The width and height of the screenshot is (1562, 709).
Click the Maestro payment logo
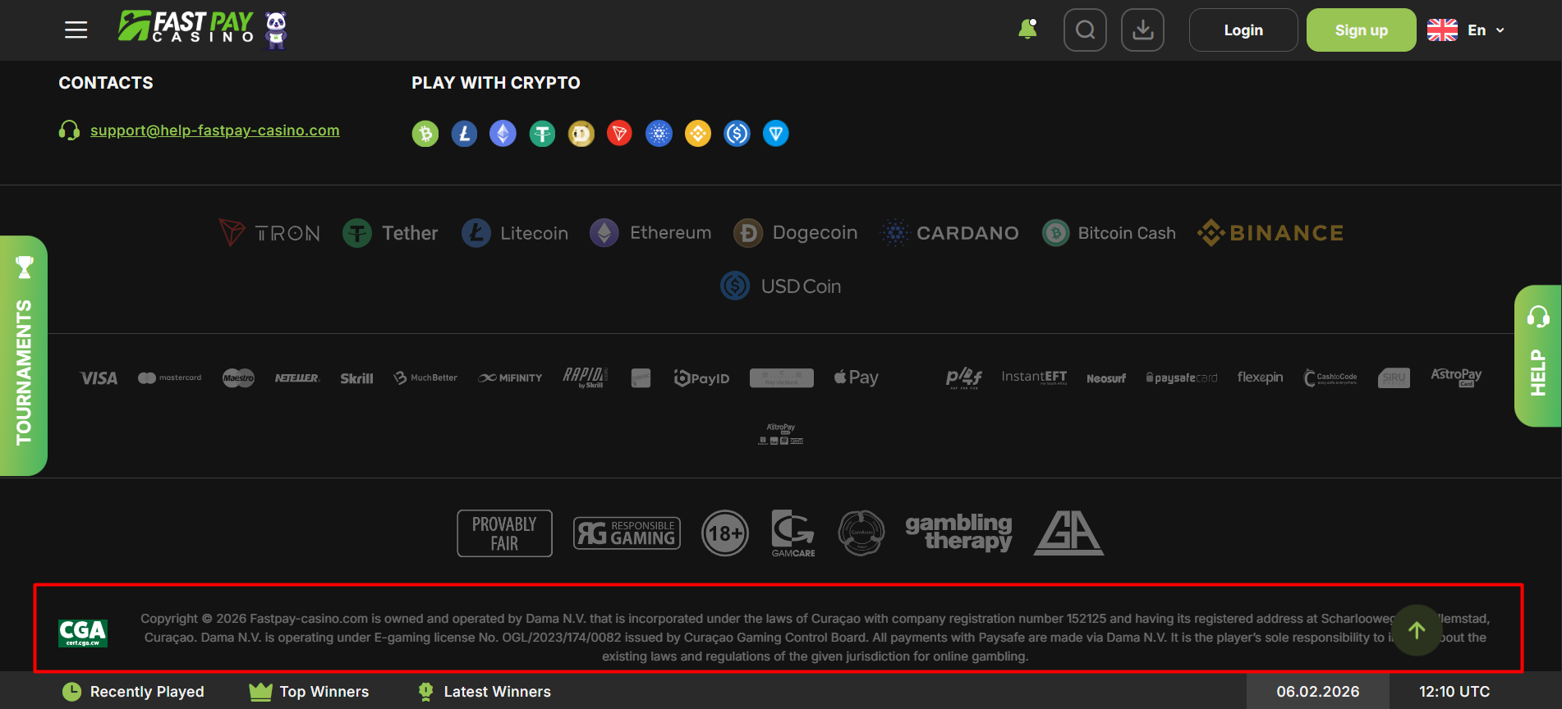click(238, 378)
